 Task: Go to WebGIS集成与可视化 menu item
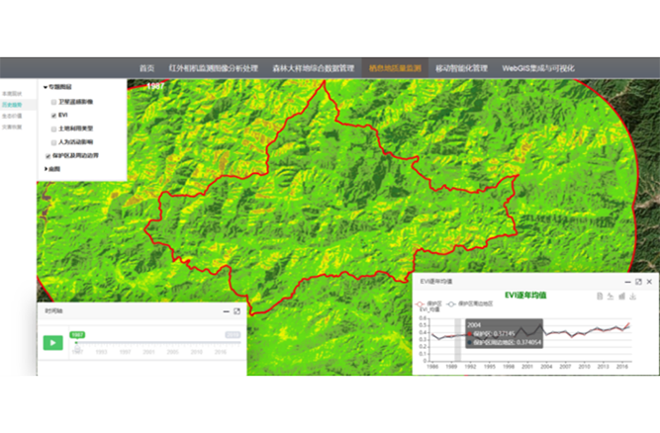[x=544, y=68]
